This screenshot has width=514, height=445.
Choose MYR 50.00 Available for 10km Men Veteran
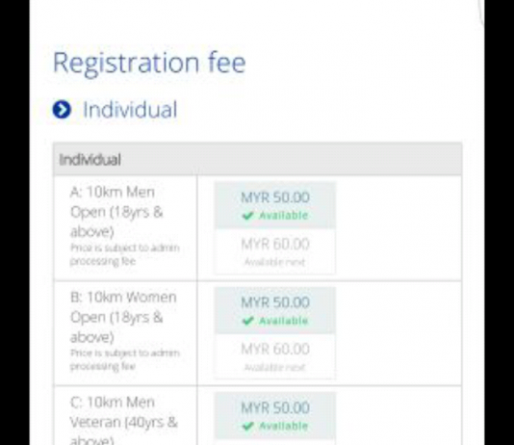pyautogui.click(x=275, y=415)
